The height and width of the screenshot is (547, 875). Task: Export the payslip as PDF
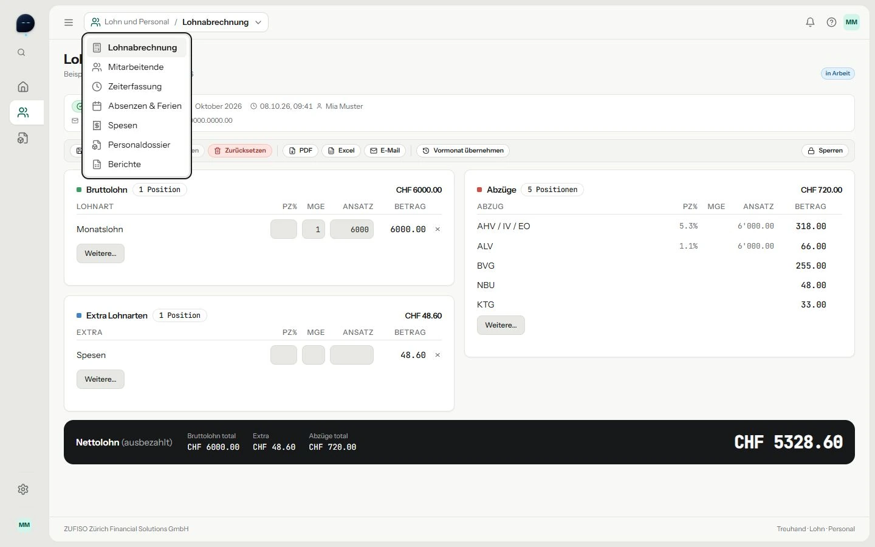(x=300, y=151)
